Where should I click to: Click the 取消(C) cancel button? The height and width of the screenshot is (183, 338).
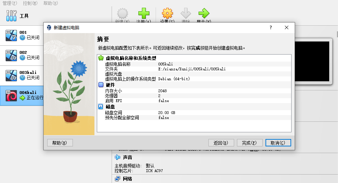coord(278,143)
